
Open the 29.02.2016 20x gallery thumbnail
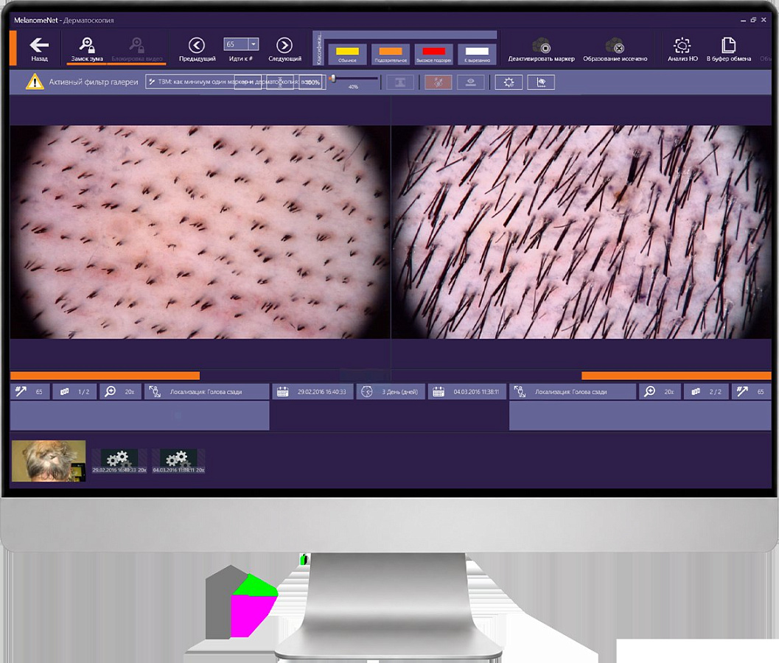coord(119,461)
